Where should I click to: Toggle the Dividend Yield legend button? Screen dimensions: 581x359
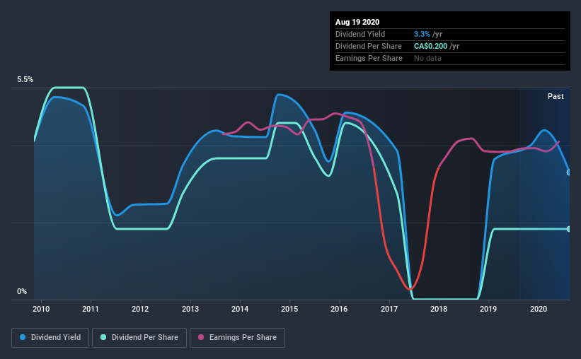tap(50, 338)
